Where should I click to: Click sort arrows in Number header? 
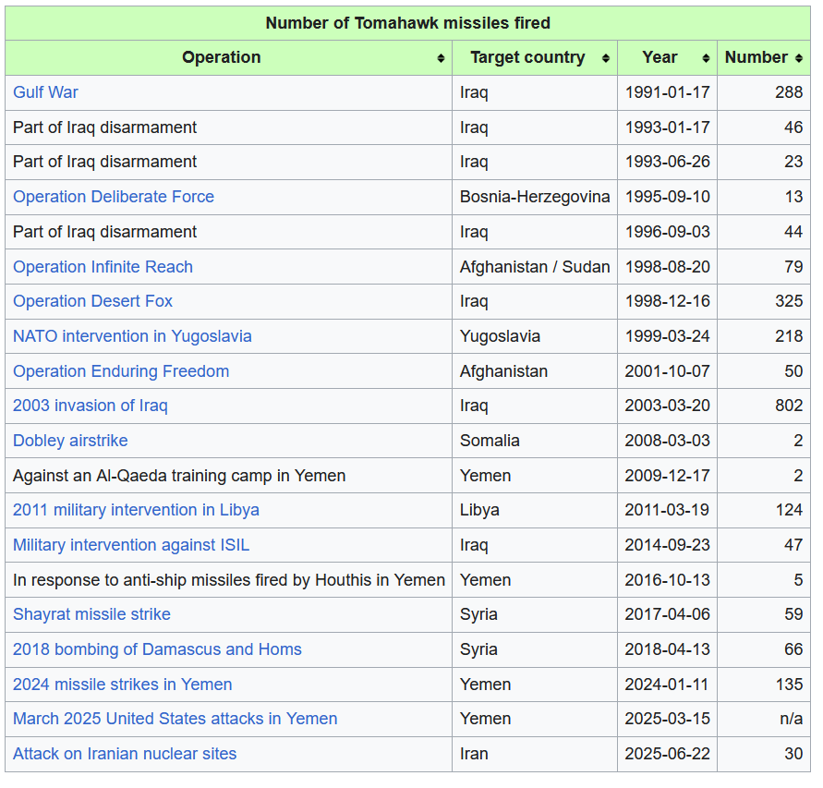click(798, 58)
